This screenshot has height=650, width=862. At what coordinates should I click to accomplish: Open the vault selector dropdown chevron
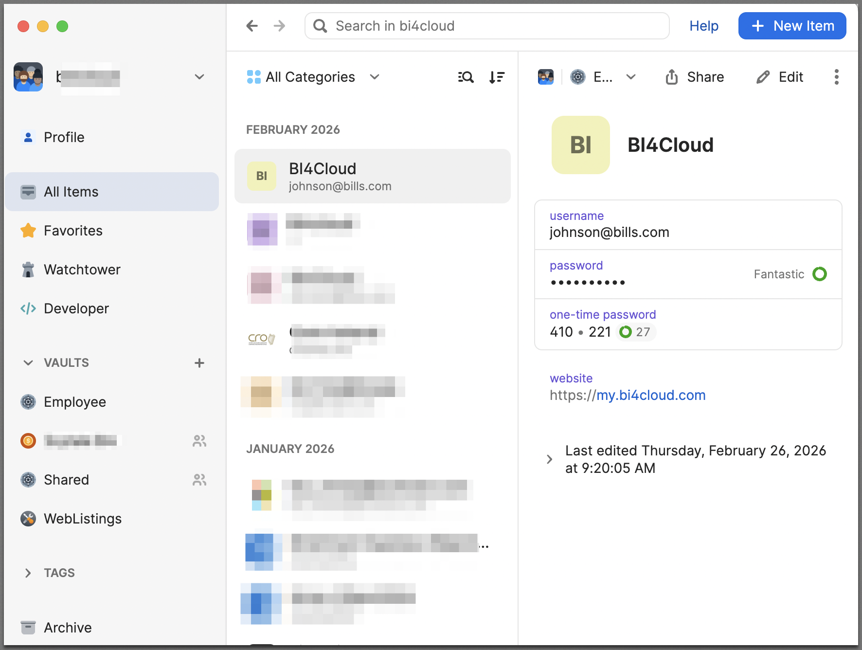pyautogui.click(x=631, y=77)
